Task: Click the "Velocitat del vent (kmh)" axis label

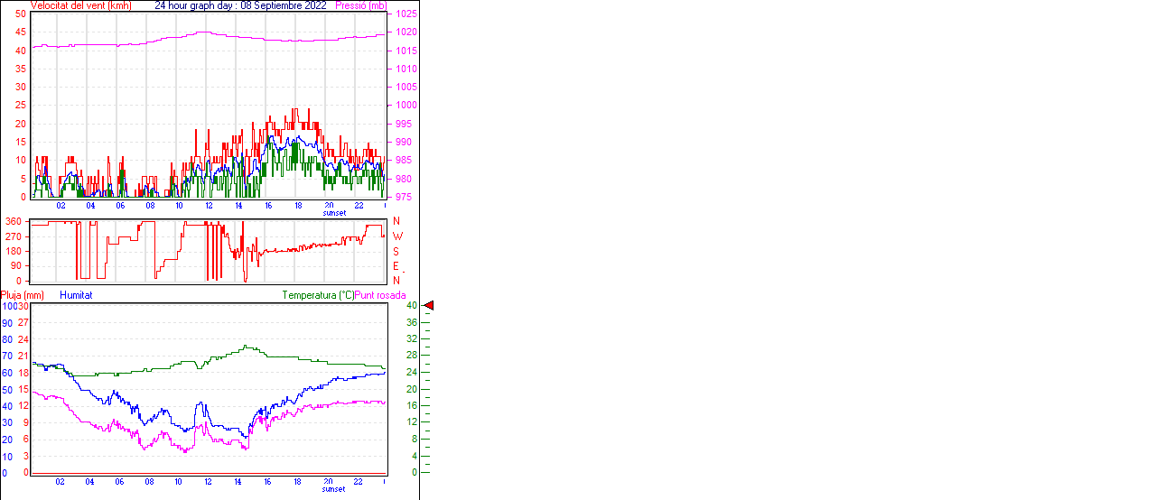Action: [80, 5]
